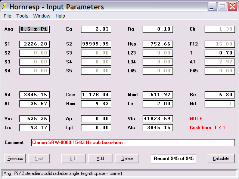This screenshot has width=239, height=179.
Task: Click the Nd field showing 1
Action: pyautogui.click(x=220, y=104)
